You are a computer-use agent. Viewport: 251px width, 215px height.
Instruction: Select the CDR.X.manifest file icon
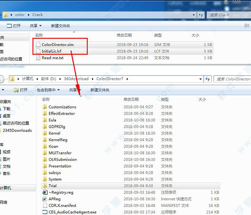(x=45, y=206)
